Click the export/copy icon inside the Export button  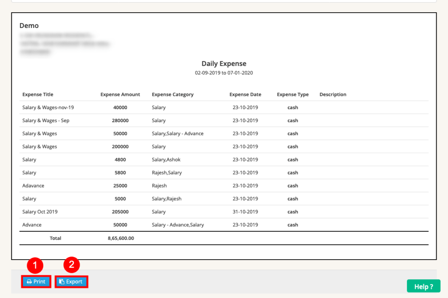[x=63, y=281]
